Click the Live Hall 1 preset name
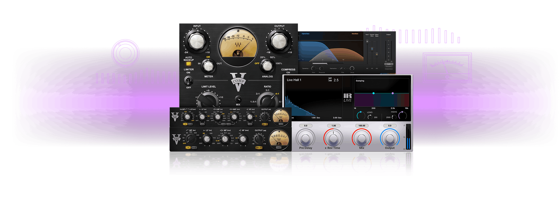560x202 pixels. click(294, 80)
